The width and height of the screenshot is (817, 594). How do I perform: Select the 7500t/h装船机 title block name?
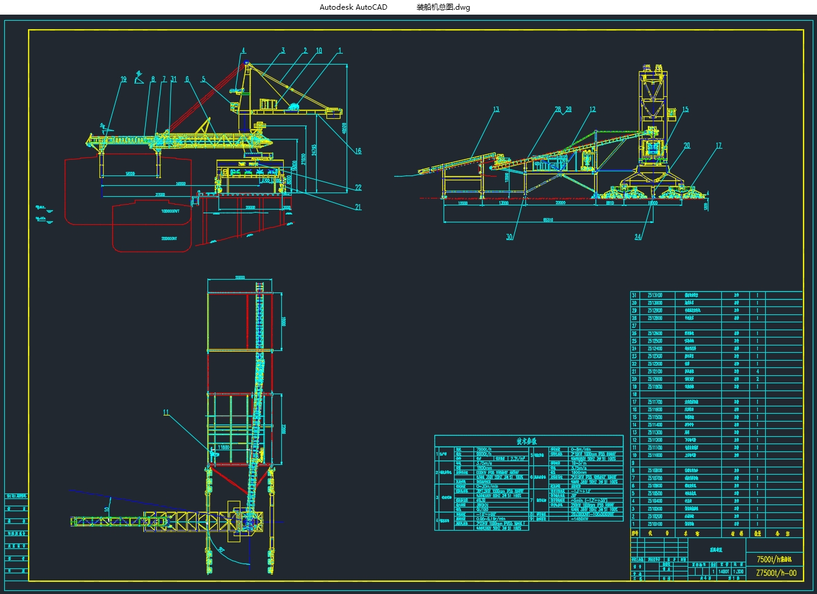[x=774, y=559]
